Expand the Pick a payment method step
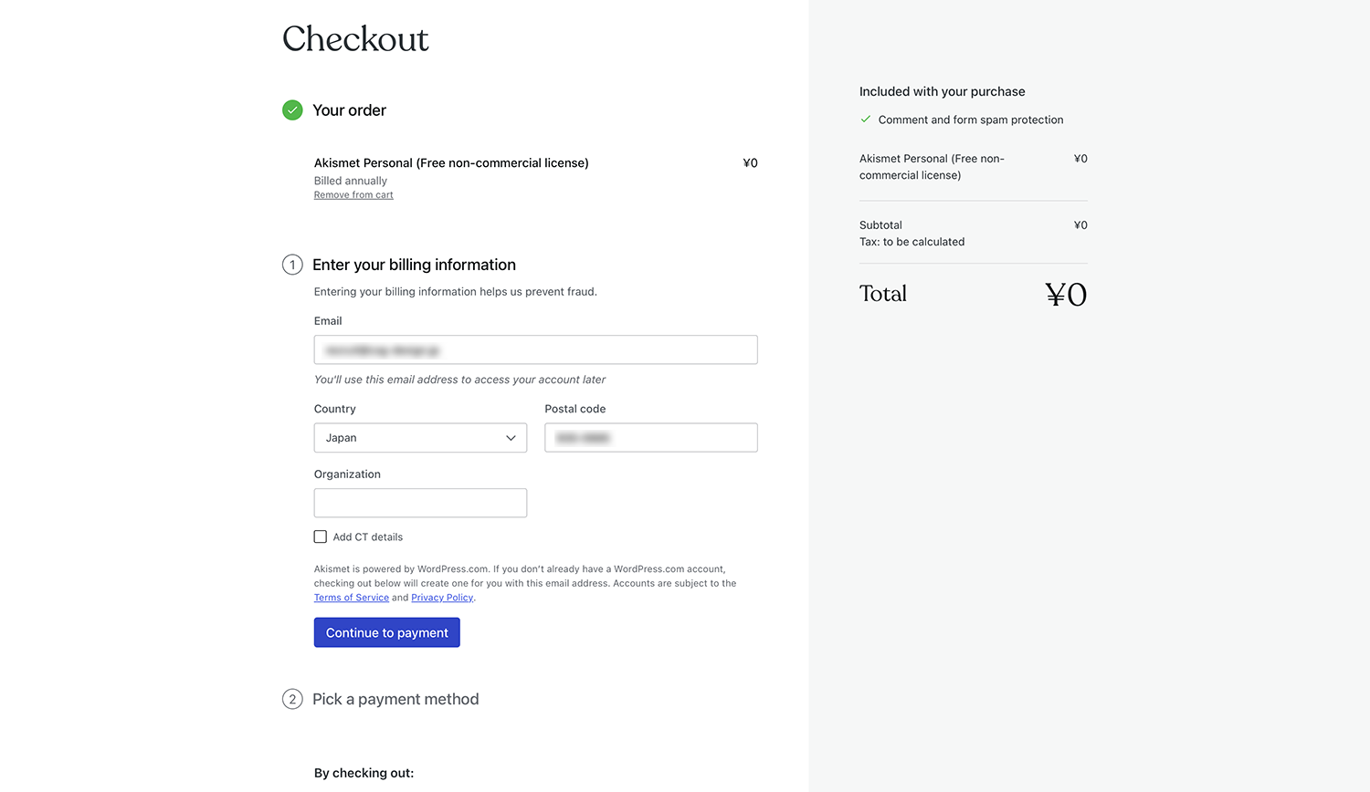Screen dimensions: 1370x792 tap(395, 700)
